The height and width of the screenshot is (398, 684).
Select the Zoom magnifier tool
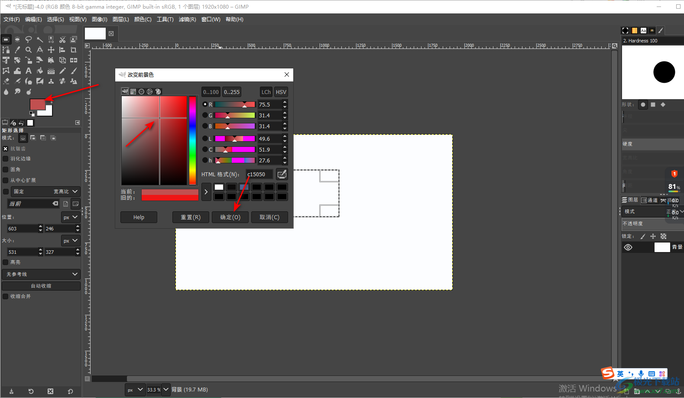pos(29,50)
